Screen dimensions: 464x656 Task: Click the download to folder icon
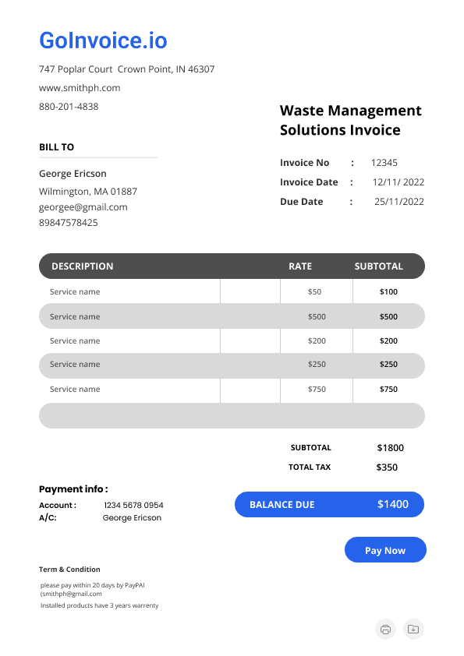click(x=413, y=630)
